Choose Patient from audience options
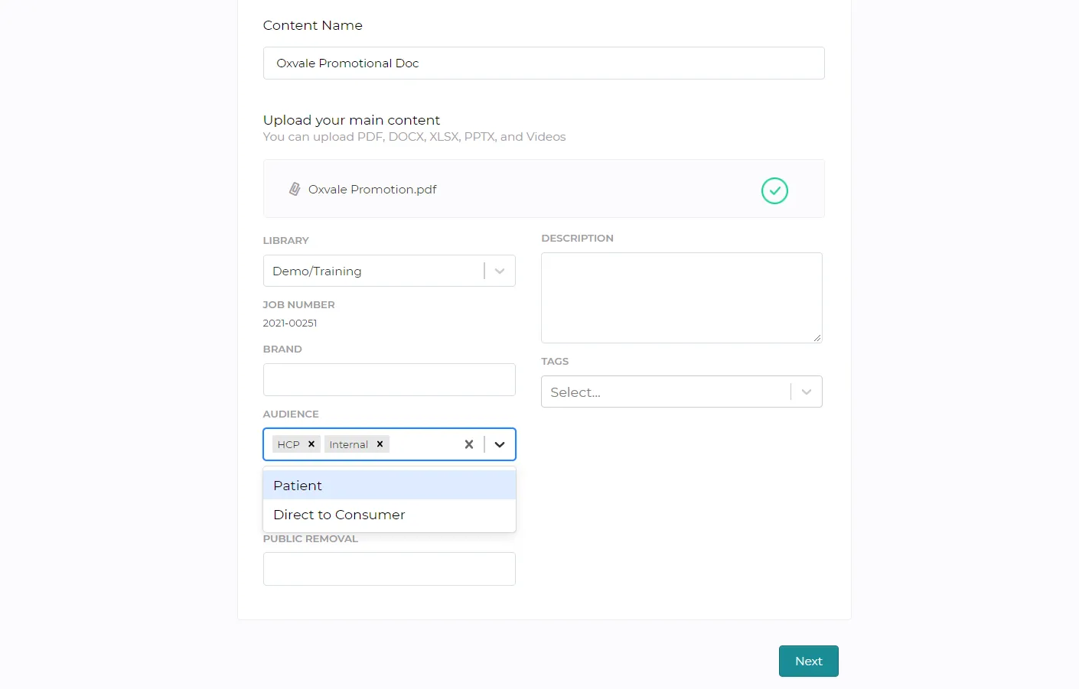Viewport: 1079px width, 689px height. click(x=390, y=486)
